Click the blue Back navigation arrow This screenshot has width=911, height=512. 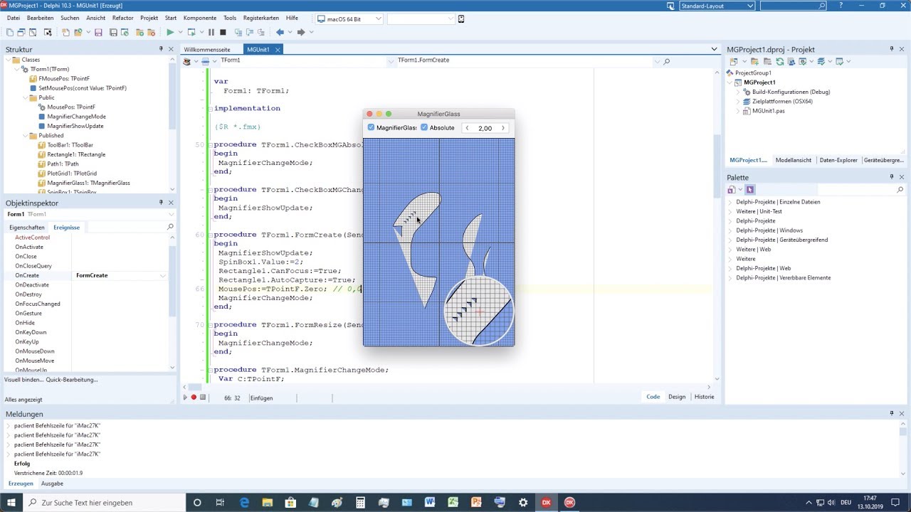(x=280, y=32)
